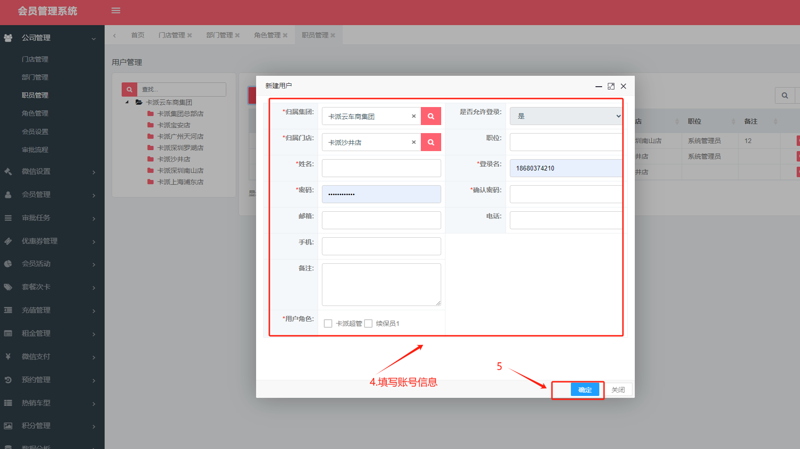Open 部门管理 in the sidebar

(x=35, y=77)
